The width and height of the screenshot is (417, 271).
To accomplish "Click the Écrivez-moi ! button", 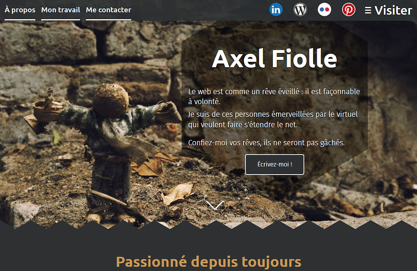I will (274, 164).
